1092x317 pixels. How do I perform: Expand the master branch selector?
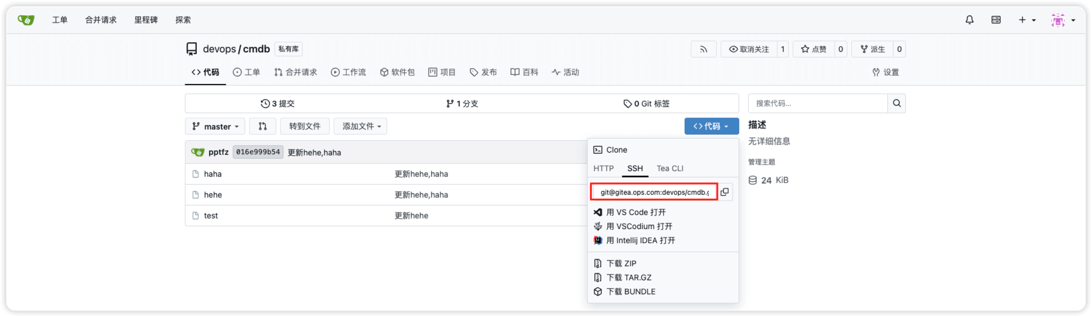[215, 126]
